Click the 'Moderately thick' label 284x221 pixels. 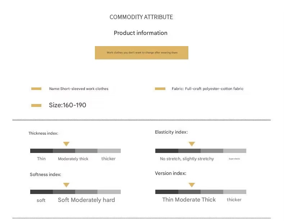(x=73, y=159)
